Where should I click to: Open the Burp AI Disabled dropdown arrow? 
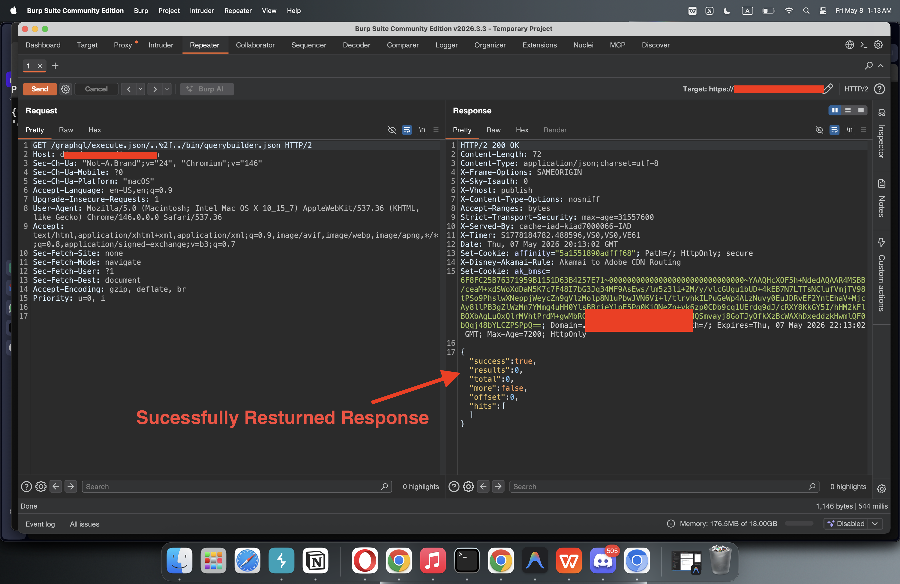pyautogui.click(x=875, y=524)
